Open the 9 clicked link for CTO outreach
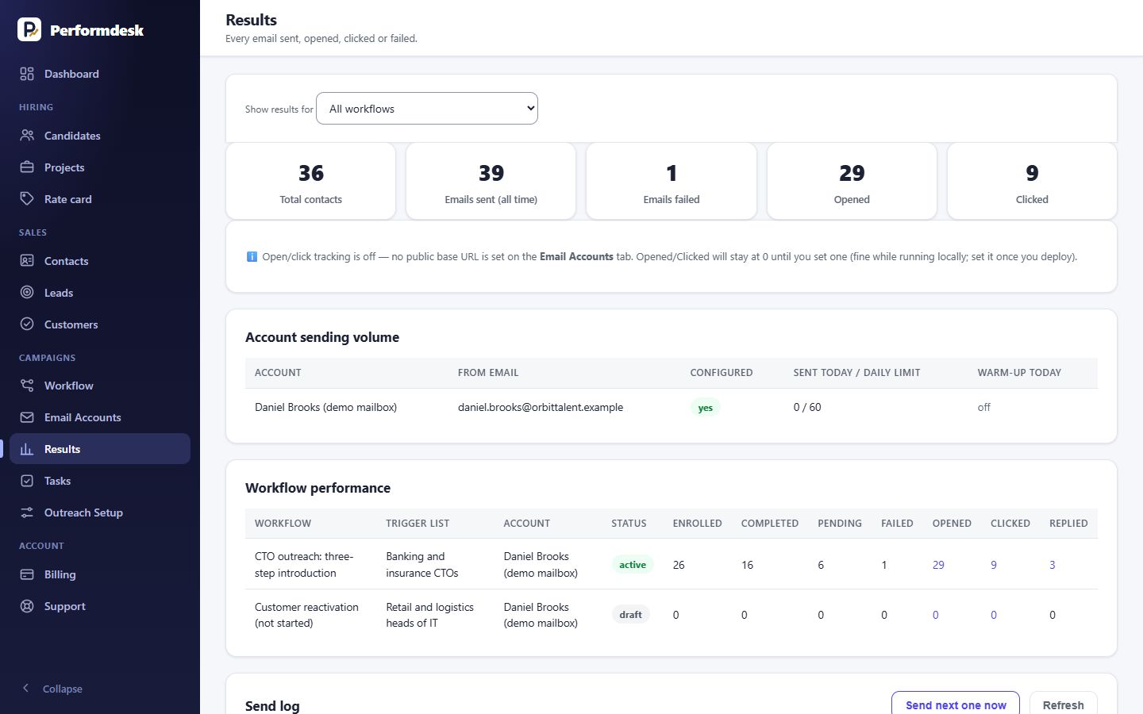 coord(994,565)
